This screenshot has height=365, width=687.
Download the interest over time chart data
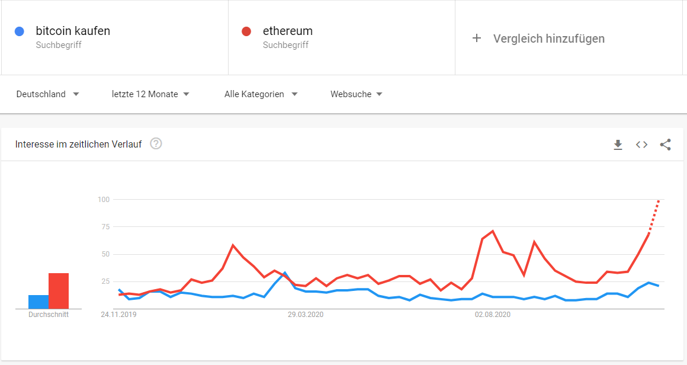pyautogui.click(x=618, y=145)
